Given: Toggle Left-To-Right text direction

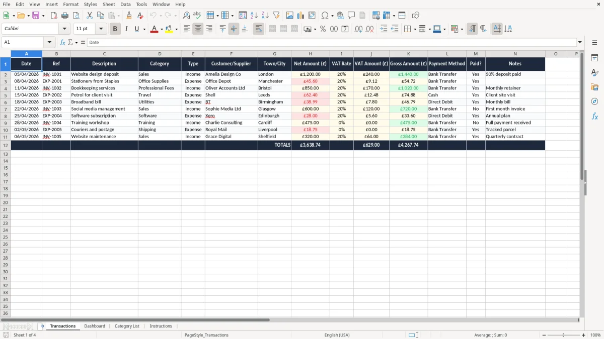Looking at the screenshot, I should (x=472, y=29).
